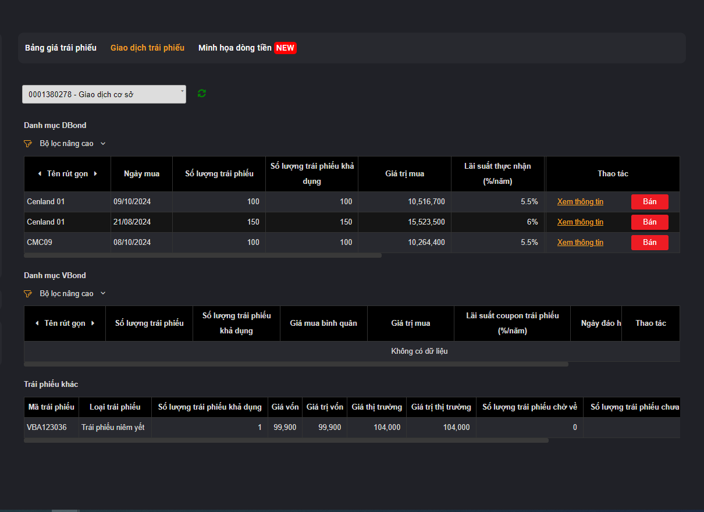Click value cell 15,523,500
Viewport: 704px width, 512px height.
[405, 222]
